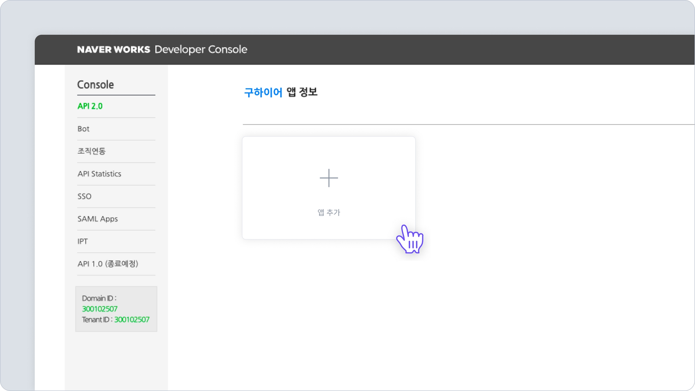Click the purple hand pointer illustration
The width and height of the screenshot is (695, 391).
coord(410,239)
